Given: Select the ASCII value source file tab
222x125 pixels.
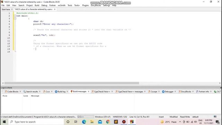Looking at the screenshot, I should [34, 9].
